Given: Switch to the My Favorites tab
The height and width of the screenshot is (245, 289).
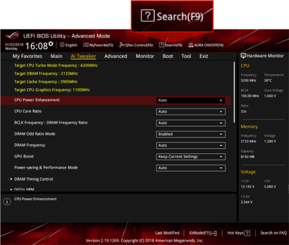Looking at the screenshot, I should [x=27, y=56].
